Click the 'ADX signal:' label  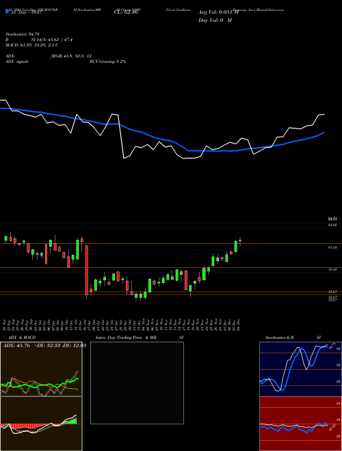pyautogui.click(x=17, y=61)
